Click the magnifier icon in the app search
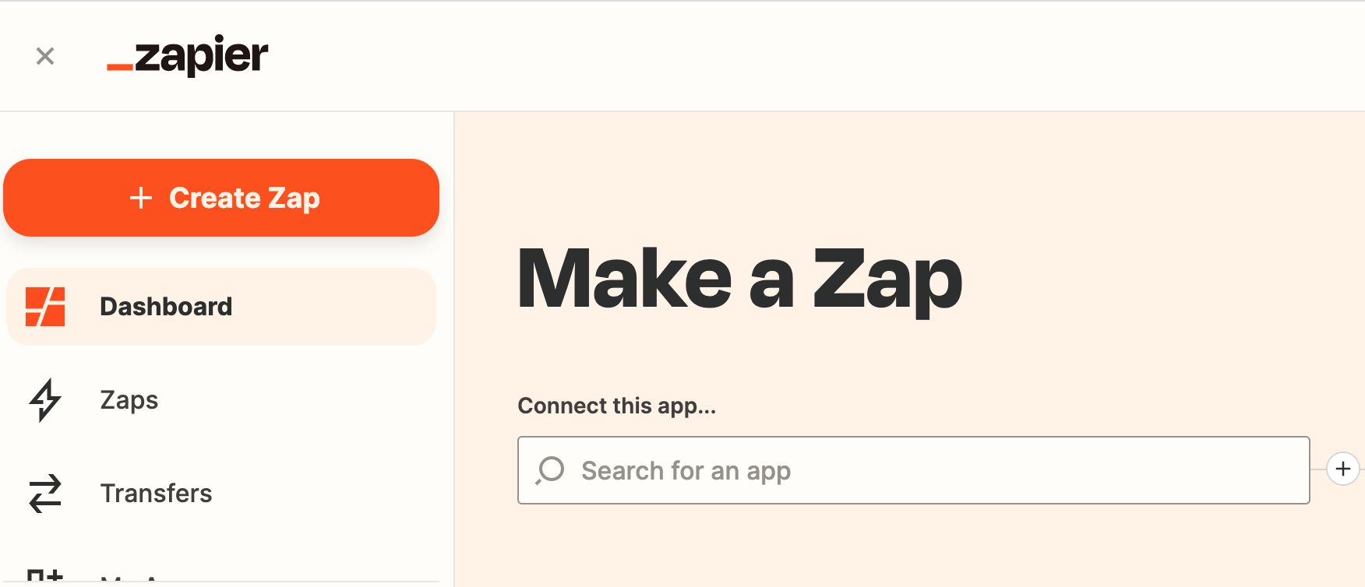 [549, 470]
